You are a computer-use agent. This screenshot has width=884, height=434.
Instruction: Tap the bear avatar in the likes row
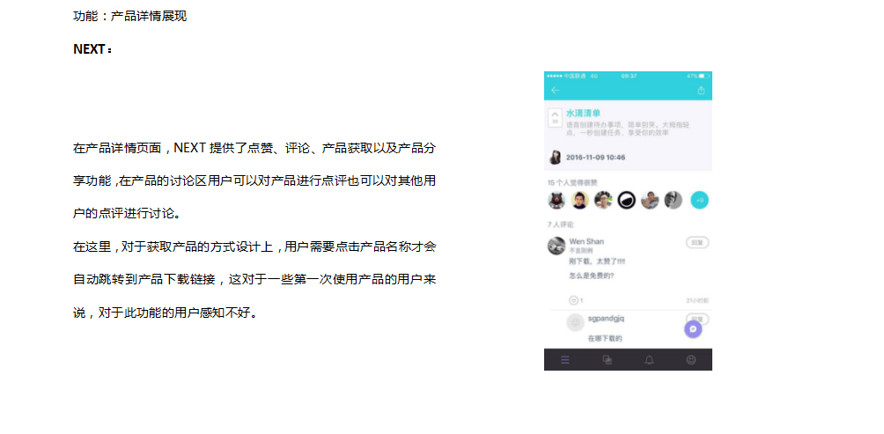pos(557,200)
